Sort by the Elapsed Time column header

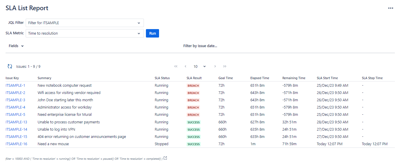click(x=259, y=78)
